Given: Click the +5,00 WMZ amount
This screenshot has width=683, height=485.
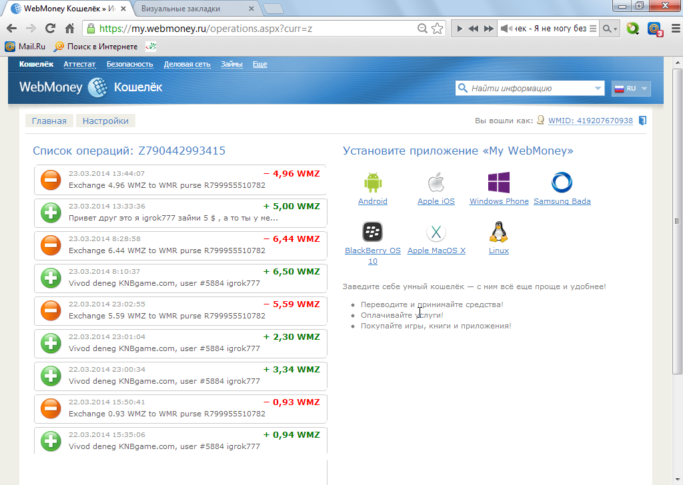Looking at the screenshot, I should 291,206.
